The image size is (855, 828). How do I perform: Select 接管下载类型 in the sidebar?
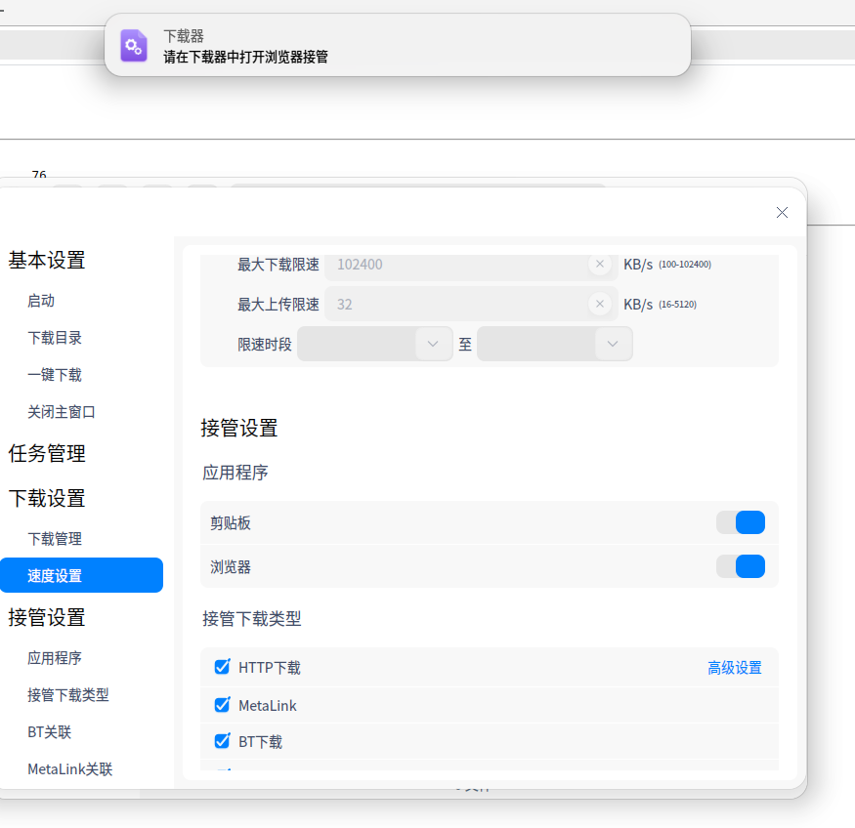68,695
